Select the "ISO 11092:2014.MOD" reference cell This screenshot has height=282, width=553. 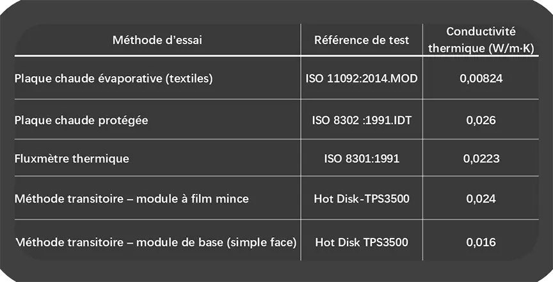tap(361, 79)
